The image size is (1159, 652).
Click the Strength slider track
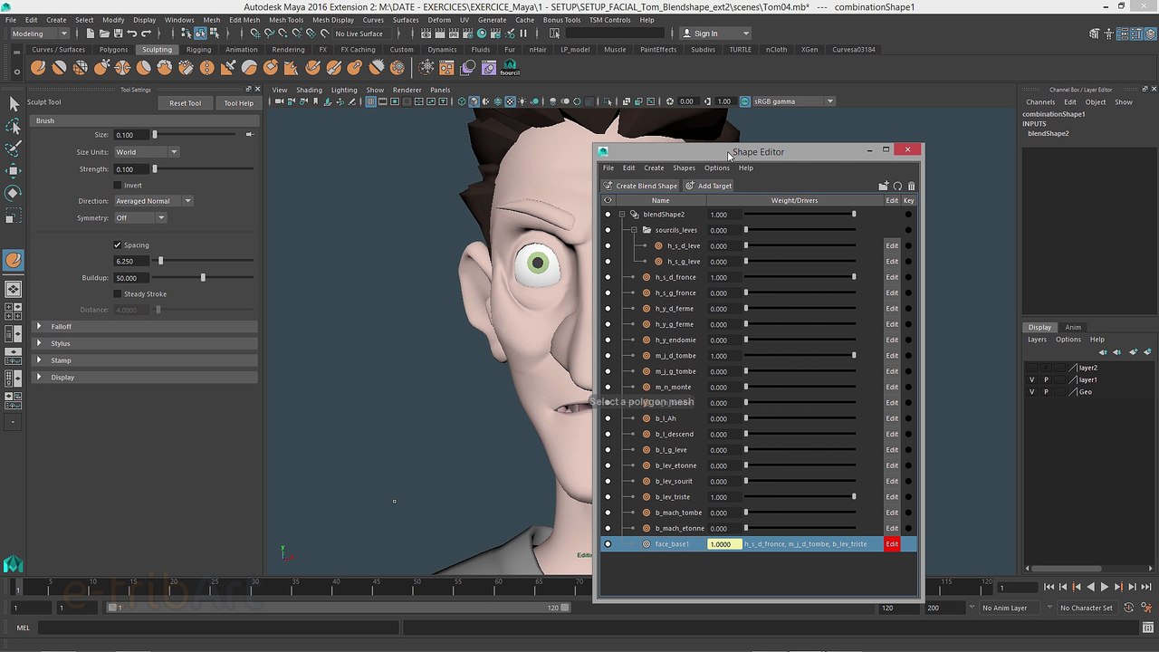(x=204, y=169)
